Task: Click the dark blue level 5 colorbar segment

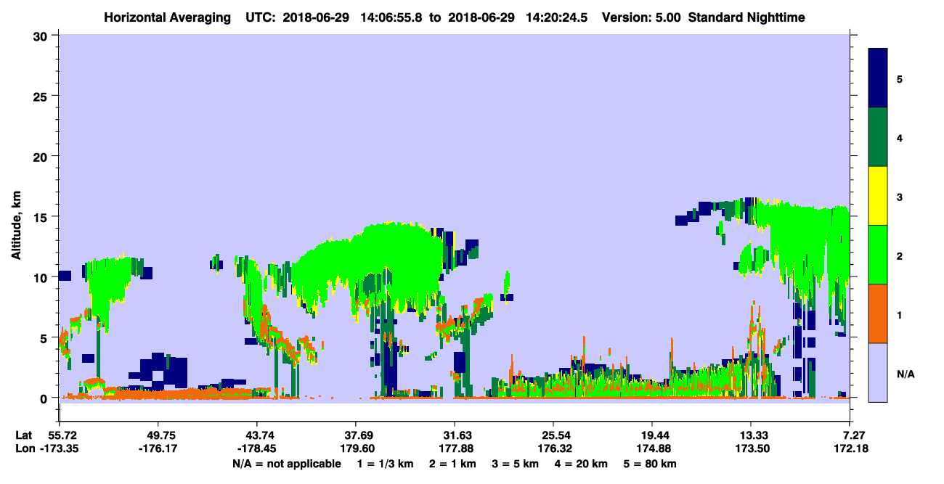Action: click(879, 78)
